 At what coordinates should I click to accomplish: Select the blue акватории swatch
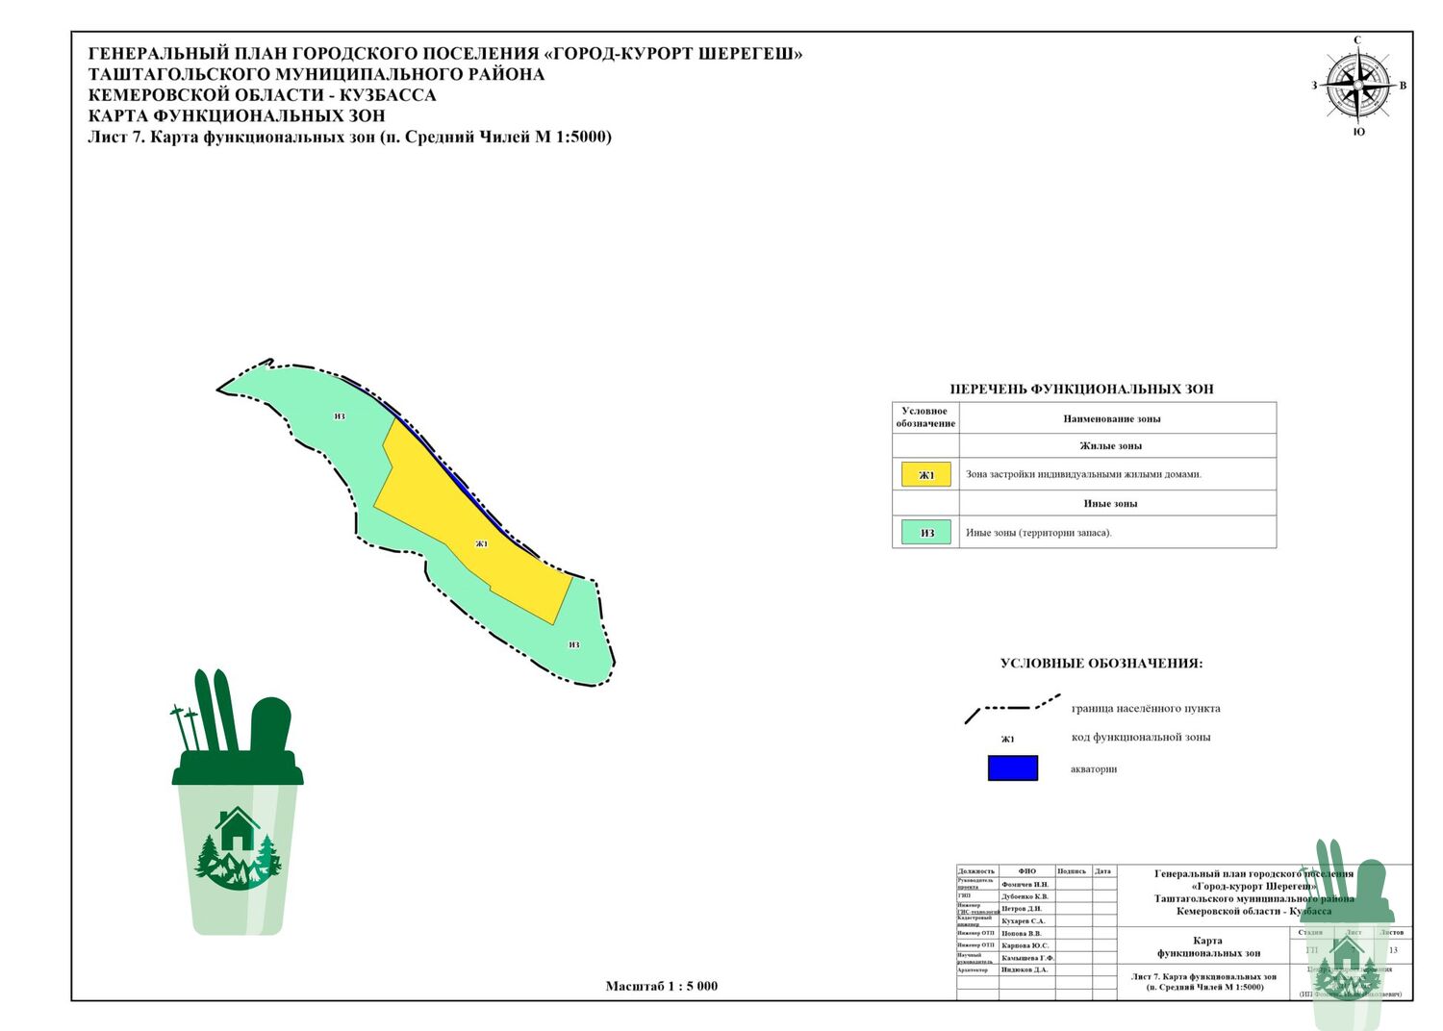1012,767
